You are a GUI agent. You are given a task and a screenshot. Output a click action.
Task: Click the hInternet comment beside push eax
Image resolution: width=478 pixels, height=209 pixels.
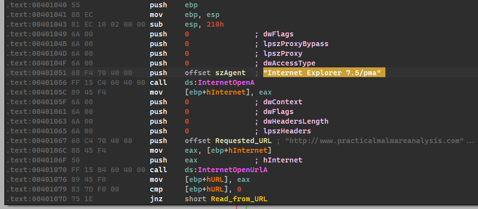(282, 160)
